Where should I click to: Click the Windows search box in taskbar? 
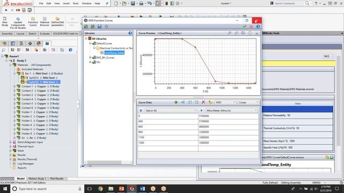coord(47,189)
